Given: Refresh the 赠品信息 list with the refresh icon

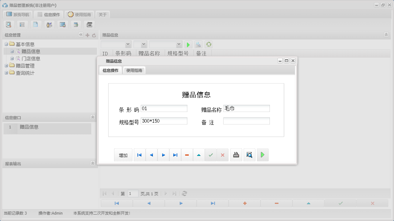Looking at the screenshot, I should pyautogui.click(x=208, y=44).
